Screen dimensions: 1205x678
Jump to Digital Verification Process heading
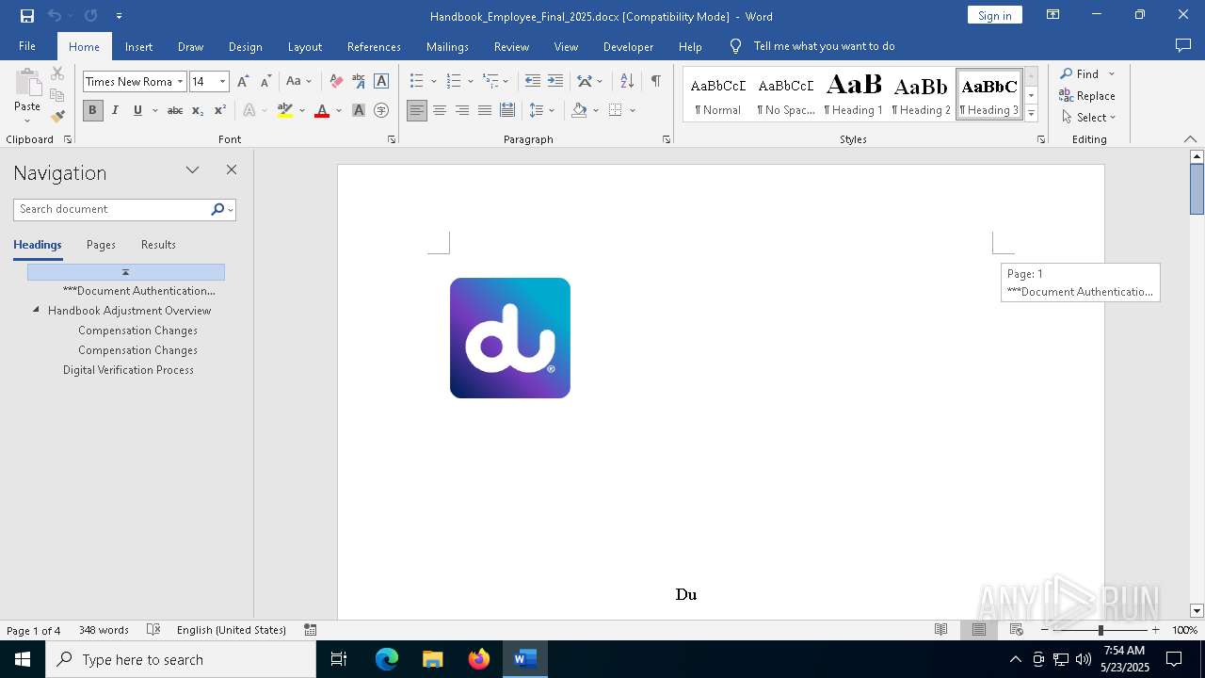coord(128,370)
